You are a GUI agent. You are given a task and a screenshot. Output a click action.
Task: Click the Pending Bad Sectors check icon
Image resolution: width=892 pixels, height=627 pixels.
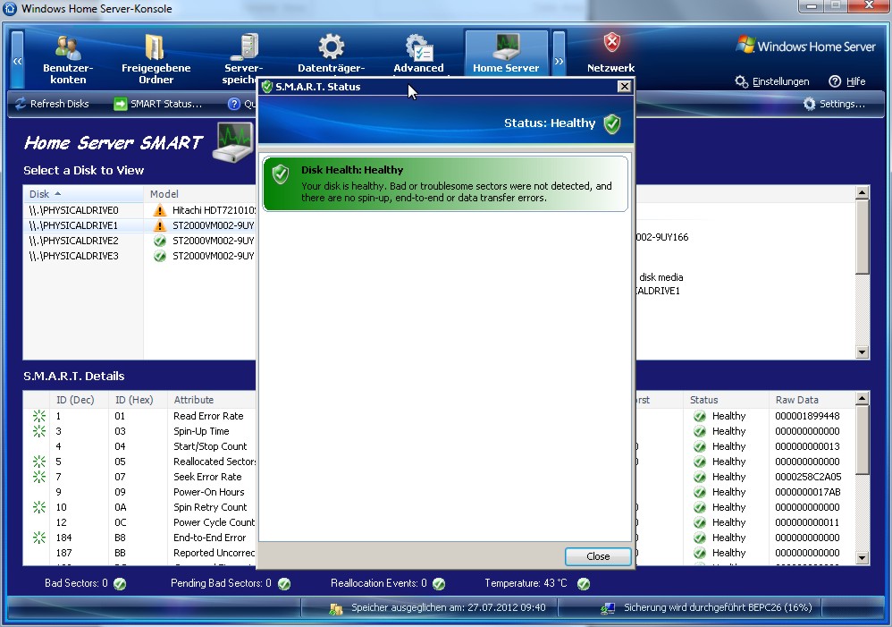(x=284, y=584)
